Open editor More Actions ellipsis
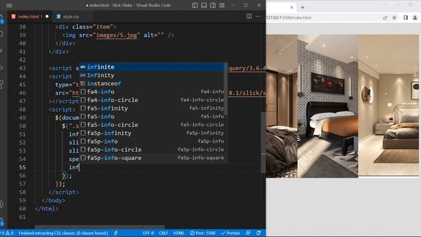The height and width of the screenshot is (237, 421). (x=258, y=16)
